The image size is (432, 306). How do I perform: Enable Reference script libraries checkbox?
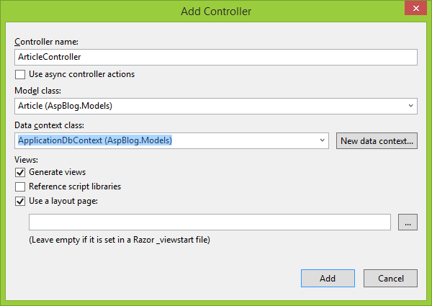tap(20, 186)
